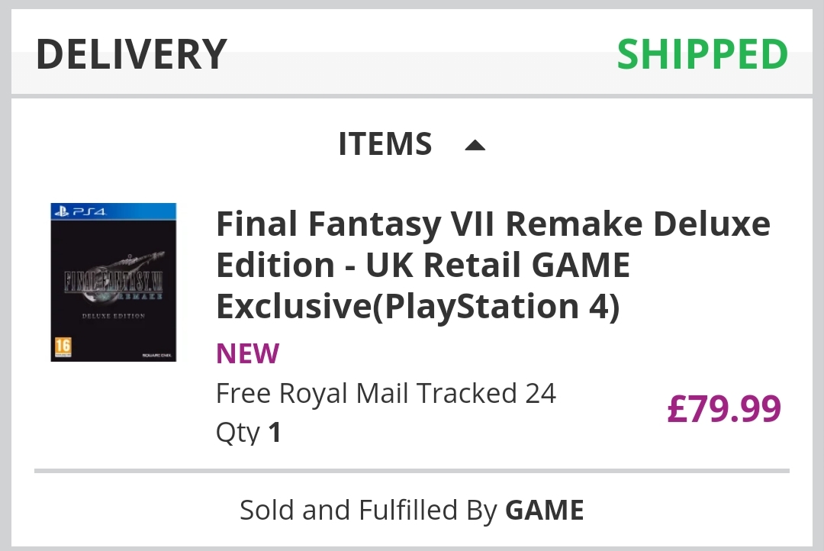Viewport: 824px width, 551px height.
Task: Select the purple NEW condition label
Action: [248, 353]
